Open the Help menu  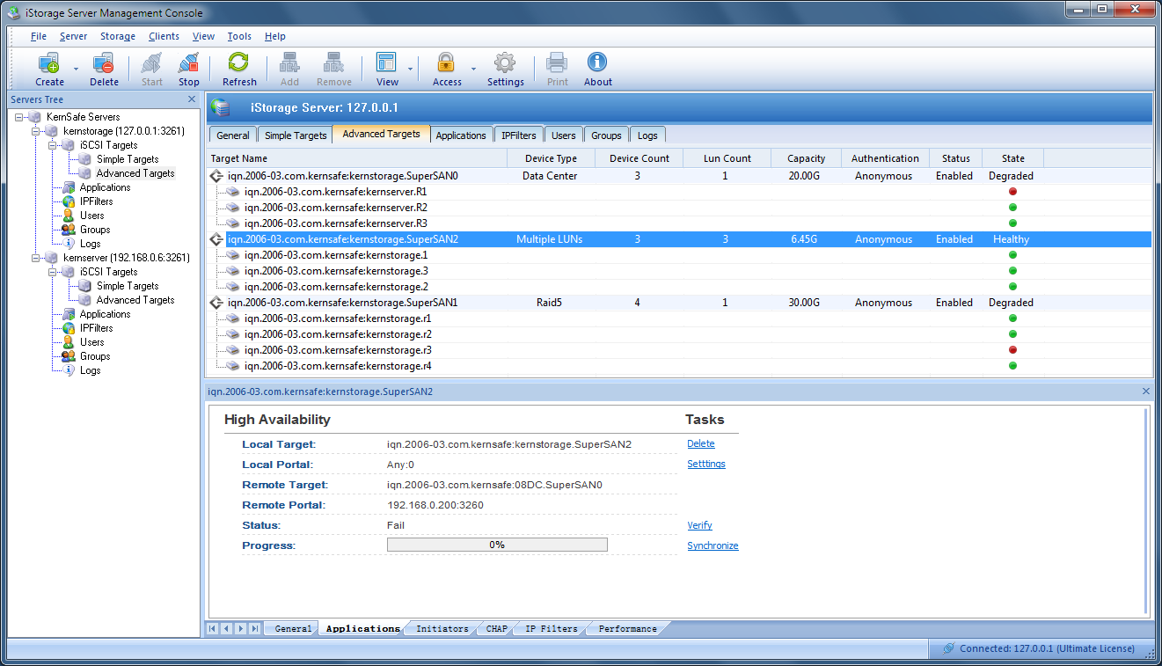(275, 36)
